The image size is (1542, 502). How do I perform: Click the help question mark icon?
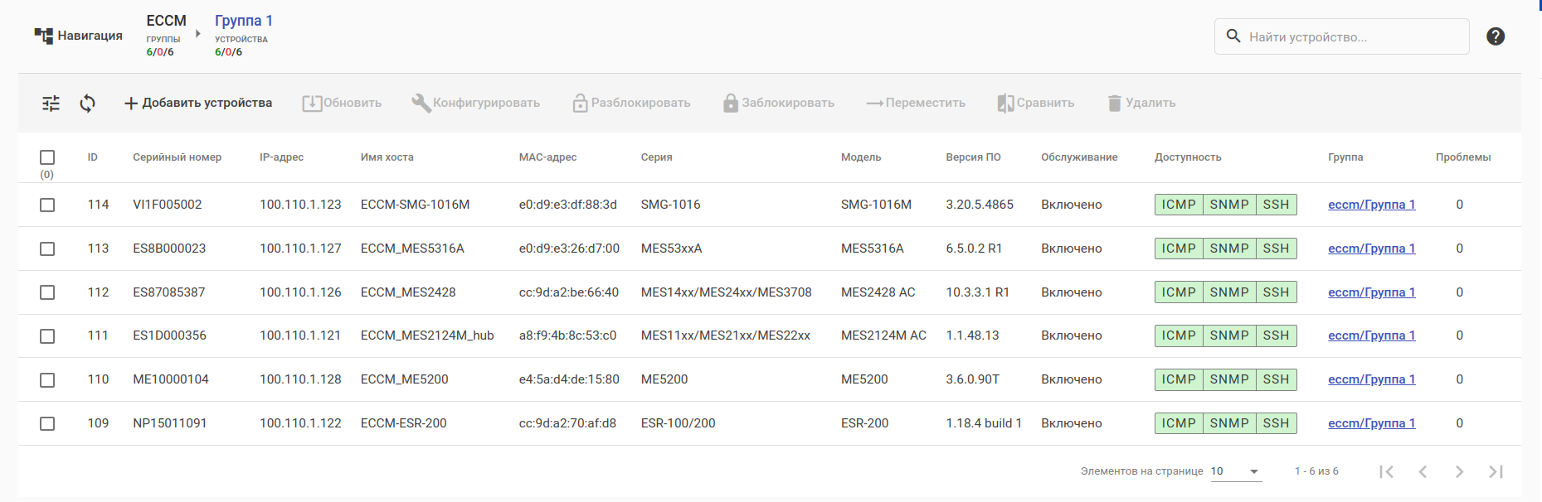1496,36
